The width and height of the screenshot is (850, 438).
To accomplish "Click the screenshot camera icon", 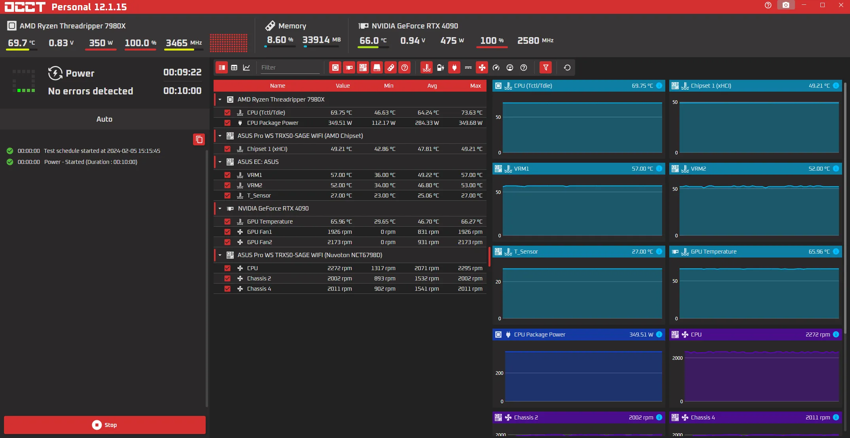I will 786,5.
